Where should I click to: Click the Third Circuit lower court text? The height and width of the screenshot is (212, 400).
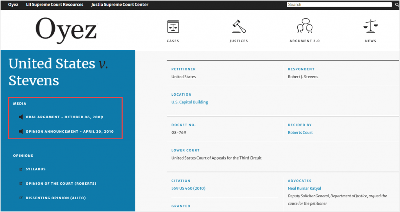tap(216, 158)
